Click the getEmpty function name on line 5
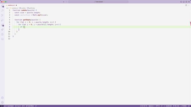Viewport: 191px width, 107px height. coord(27,20)
